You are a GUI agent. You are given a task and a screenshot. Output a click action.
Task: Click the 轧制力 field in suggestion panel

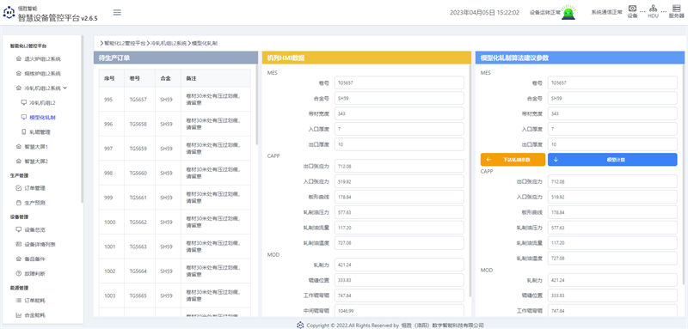point(612,280)
